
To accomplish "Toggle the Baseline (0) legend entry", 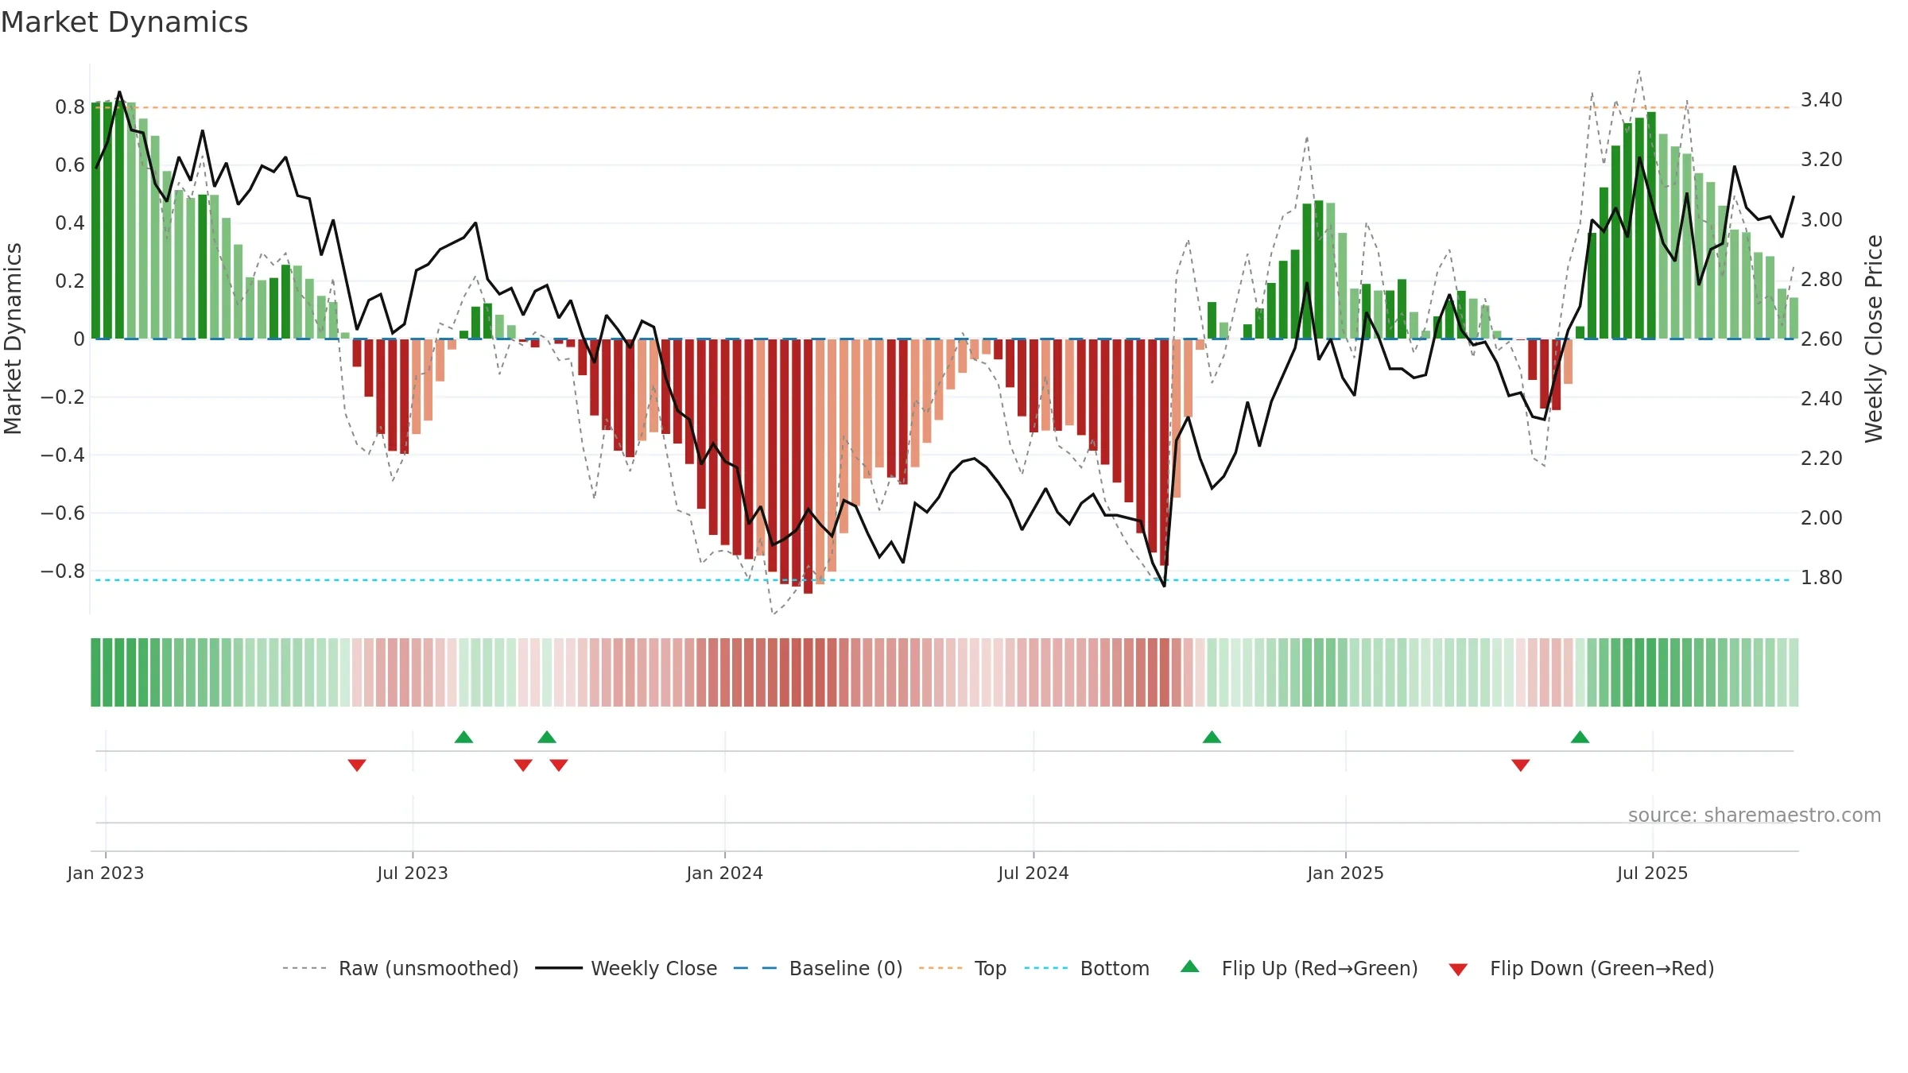I will click(x=818, y=968).
